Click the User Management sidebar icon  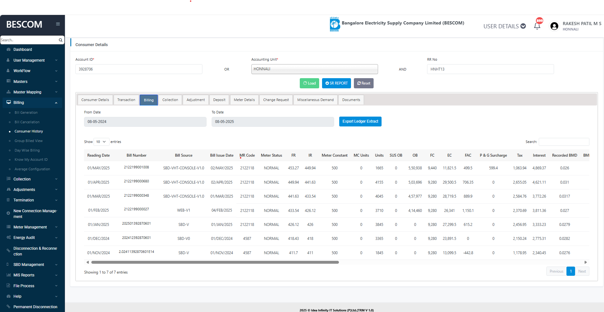click(8, 60)
